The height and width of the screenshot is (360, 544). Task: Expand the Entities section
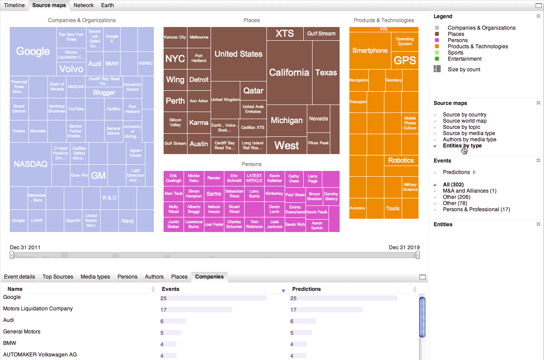(538, 225)
